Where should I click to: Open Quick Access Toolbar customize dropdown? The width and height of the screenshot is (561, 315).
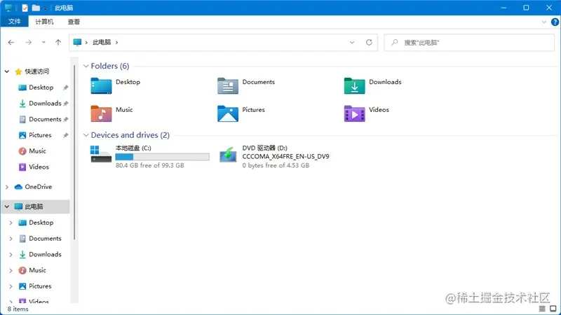pos(46,8)
